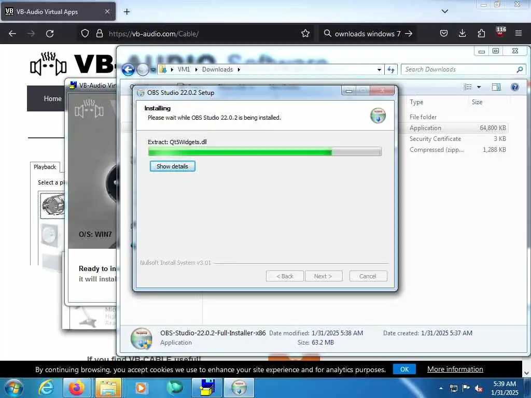Click the muted volume tray icon
The image size is (531, 398).
click(479, 388)
